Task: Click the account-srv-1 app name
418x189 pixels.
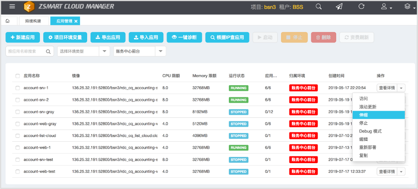Action: [36, 88]
